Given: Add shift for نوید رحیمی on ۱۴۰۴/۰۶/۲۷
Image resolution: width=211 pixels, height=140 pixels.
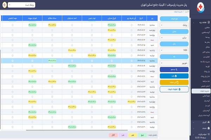Looking at the screenshot, I should [x=92, y=107].
